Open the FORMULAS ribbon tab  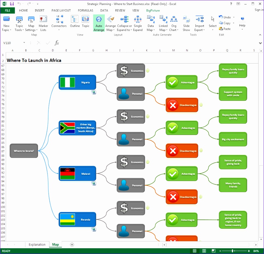click(x=85, y=10)
